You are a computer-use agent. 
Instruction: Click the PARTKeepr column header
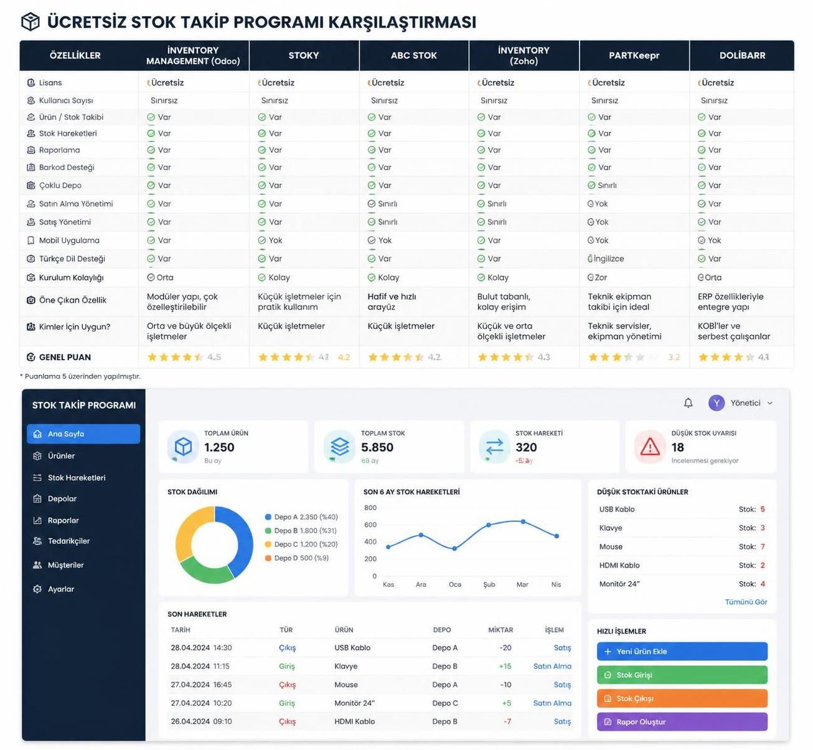[x=634, y=55]
